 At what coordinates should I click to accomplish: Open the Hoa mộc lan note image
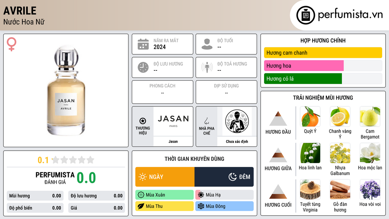[370, 153]
